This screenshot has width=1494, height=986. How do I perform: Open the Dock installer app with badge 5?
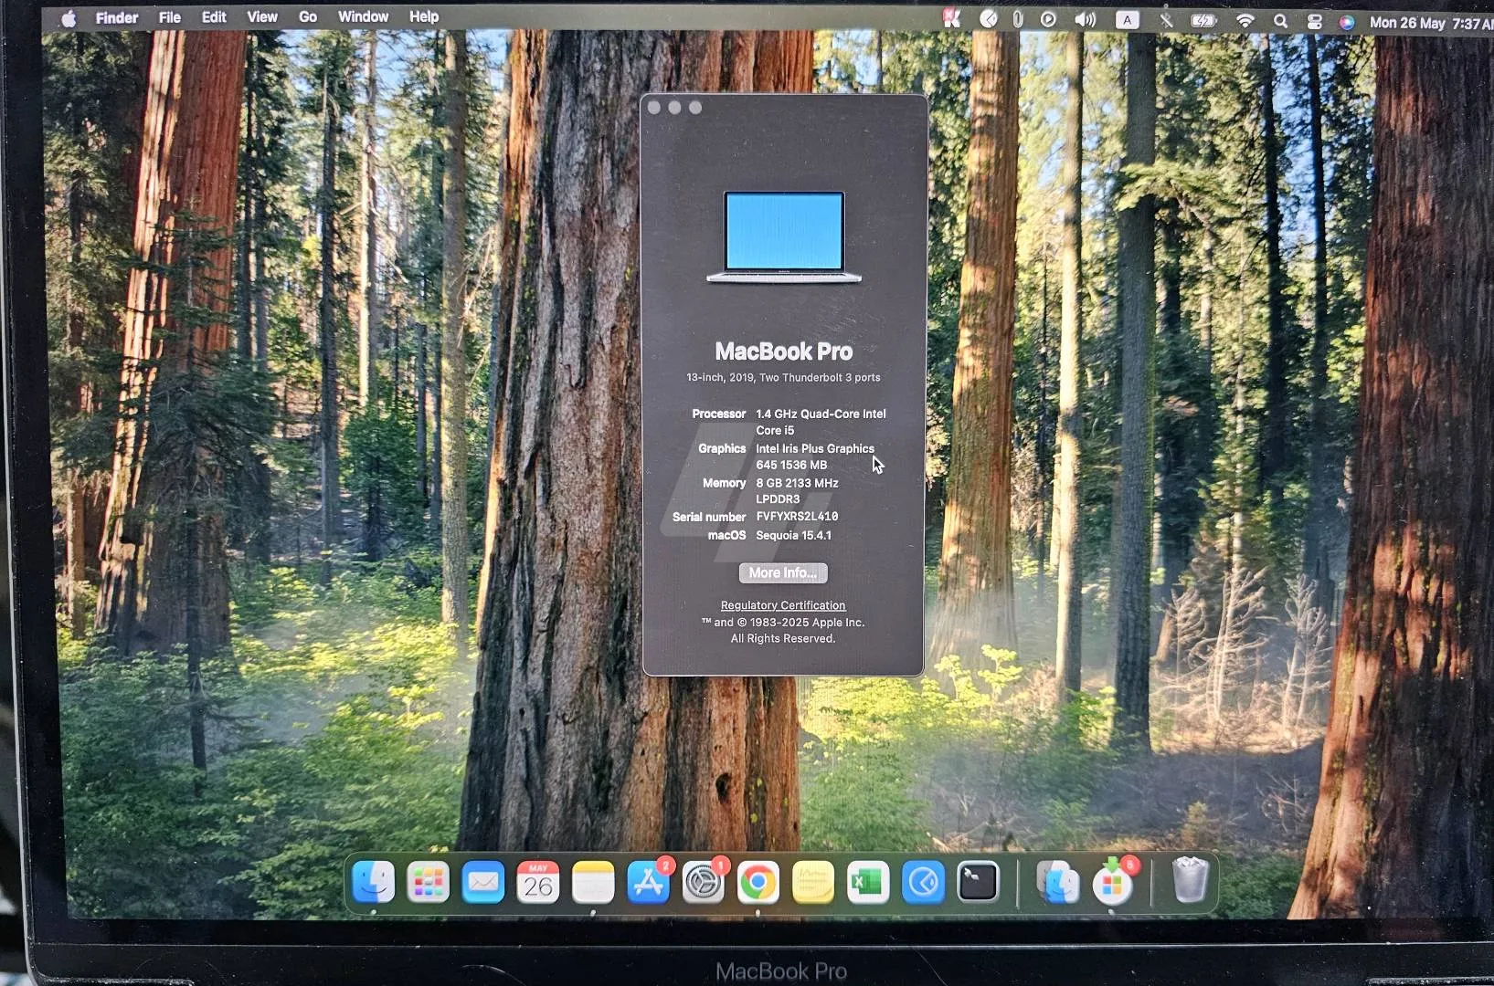tap(1113, 882)
